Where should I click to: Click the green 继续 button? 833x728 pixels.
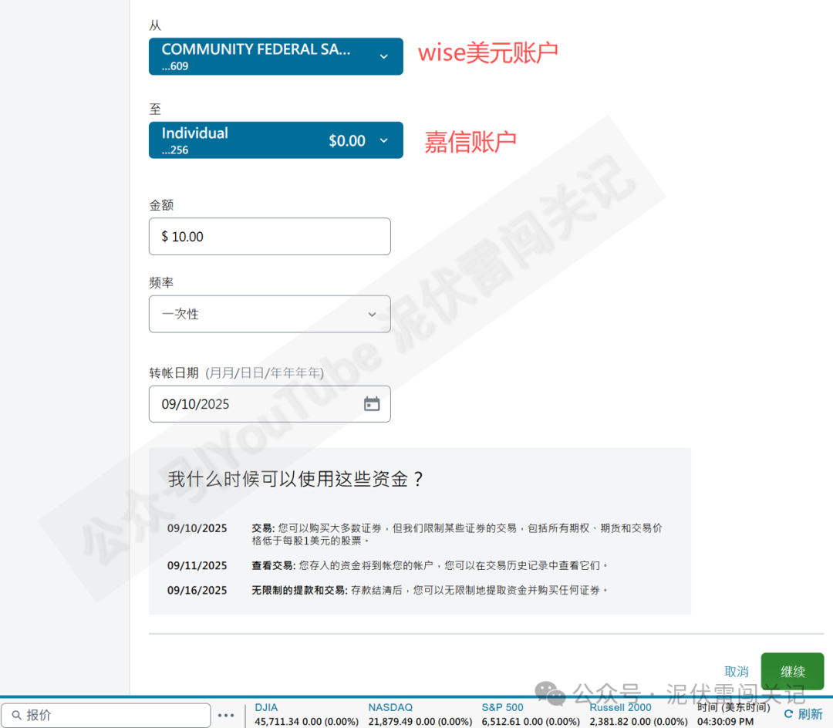tap(792, 671)
